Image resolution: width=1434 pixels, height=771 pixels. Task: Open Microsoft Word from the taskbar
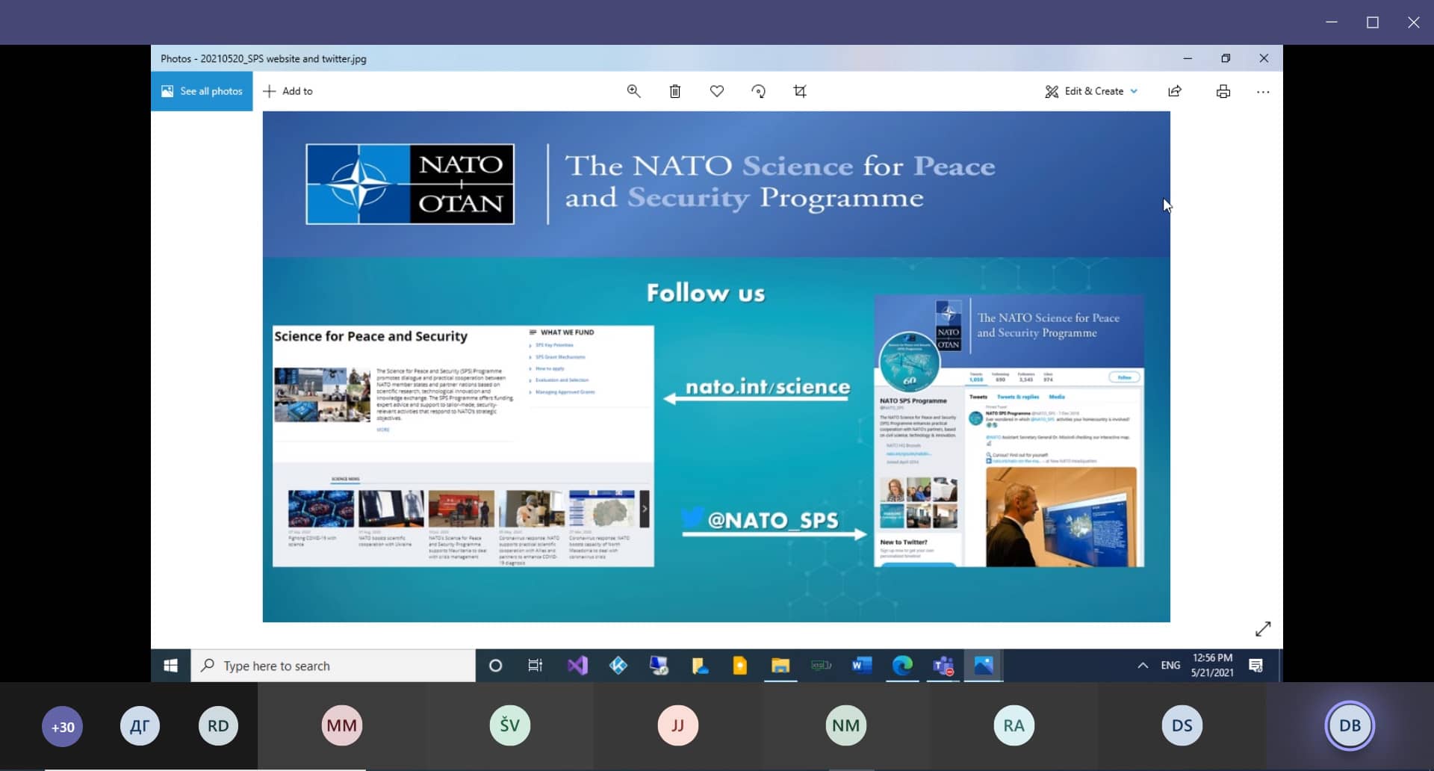(x=861, y=665)
